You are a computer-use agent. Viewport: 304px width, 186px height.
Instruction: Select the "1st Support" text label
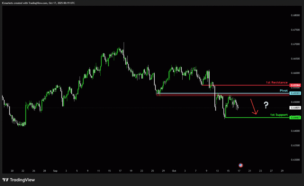pos(279,115)
